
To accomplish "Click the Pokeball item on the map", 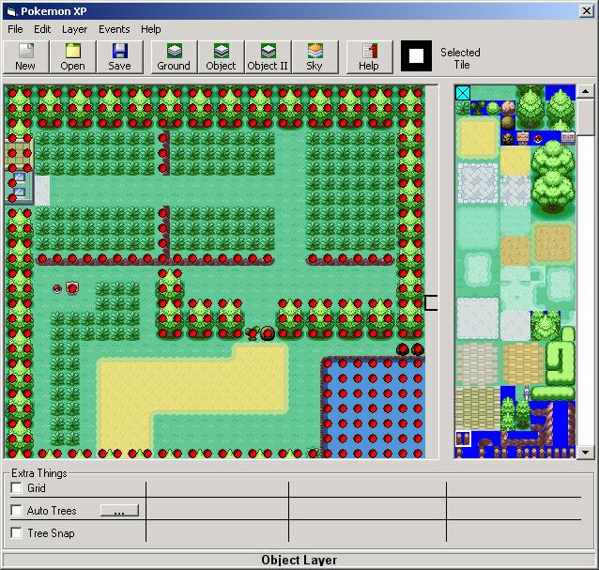I will [57, 289].
